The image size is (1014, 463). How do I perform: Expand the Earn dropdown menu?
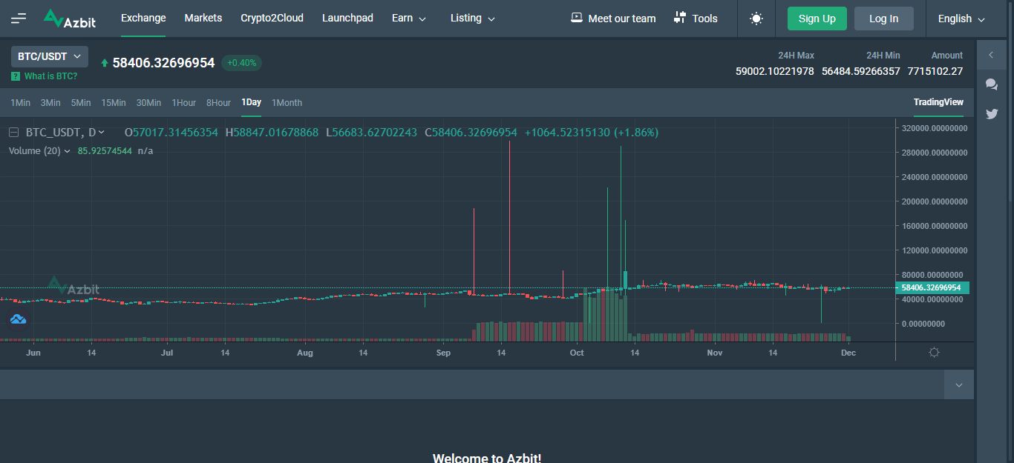point(409,19)
